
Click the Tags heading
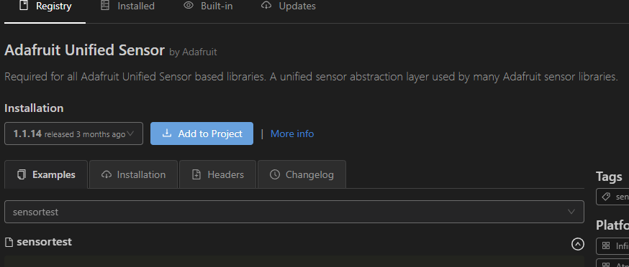coord(609,177)
